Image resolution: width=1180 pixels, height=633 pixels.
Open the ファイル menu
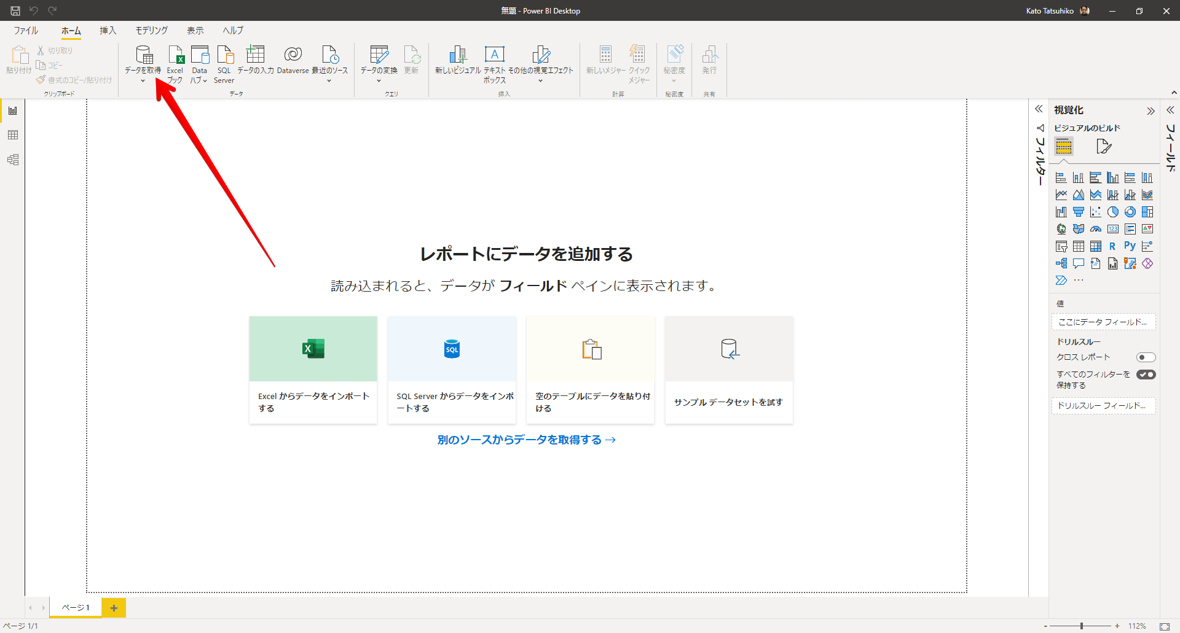(26, 30)
